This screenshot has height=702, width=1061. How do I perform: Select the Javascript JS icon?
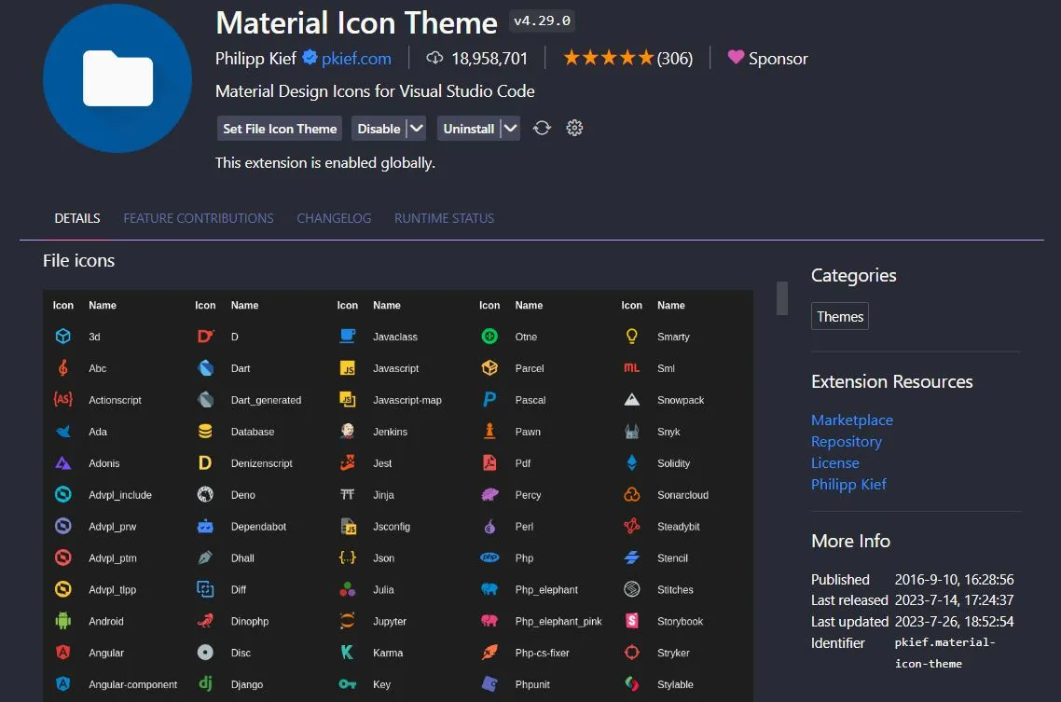click(347, 367)
